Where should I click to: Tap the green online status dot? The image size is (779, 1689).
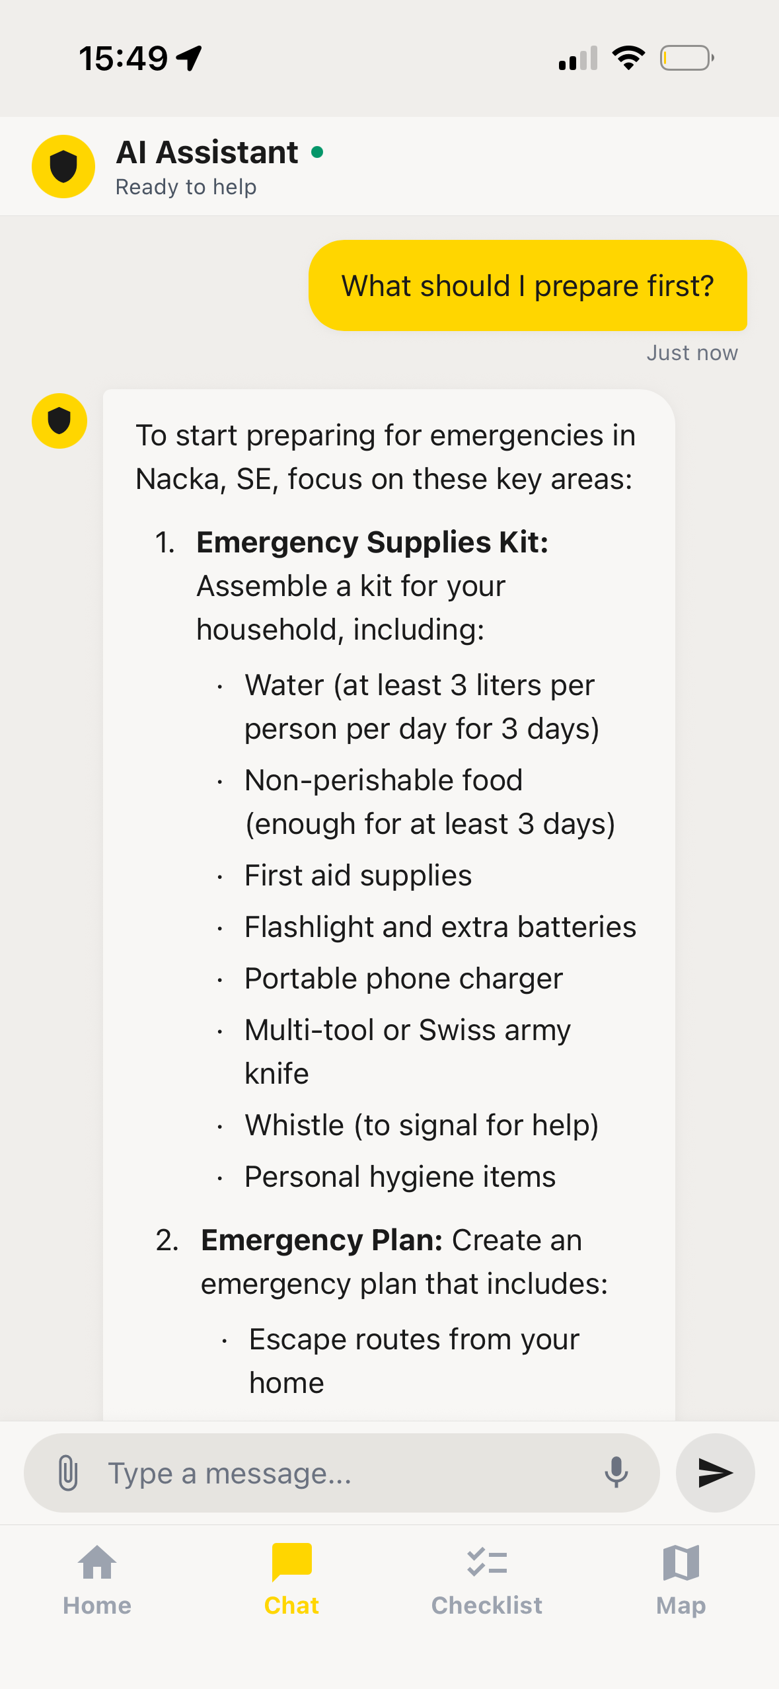click(x=317, y=153)
